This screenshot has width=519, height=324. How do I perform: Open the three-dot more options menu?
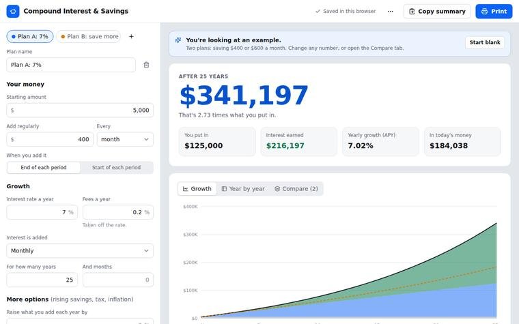tap(391, 11)
